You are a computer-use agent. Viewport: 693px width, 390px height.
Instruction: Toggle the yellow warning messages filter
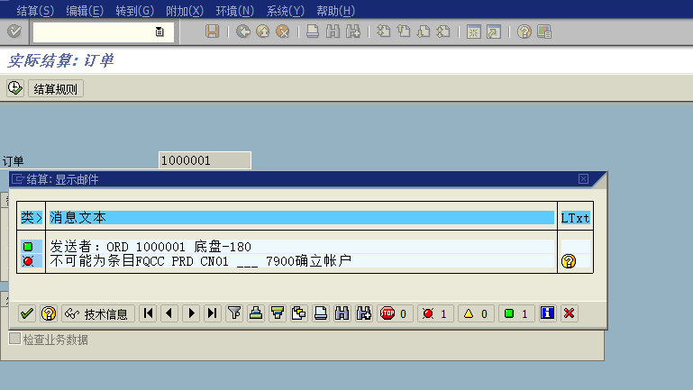click(x=476, y=313)
